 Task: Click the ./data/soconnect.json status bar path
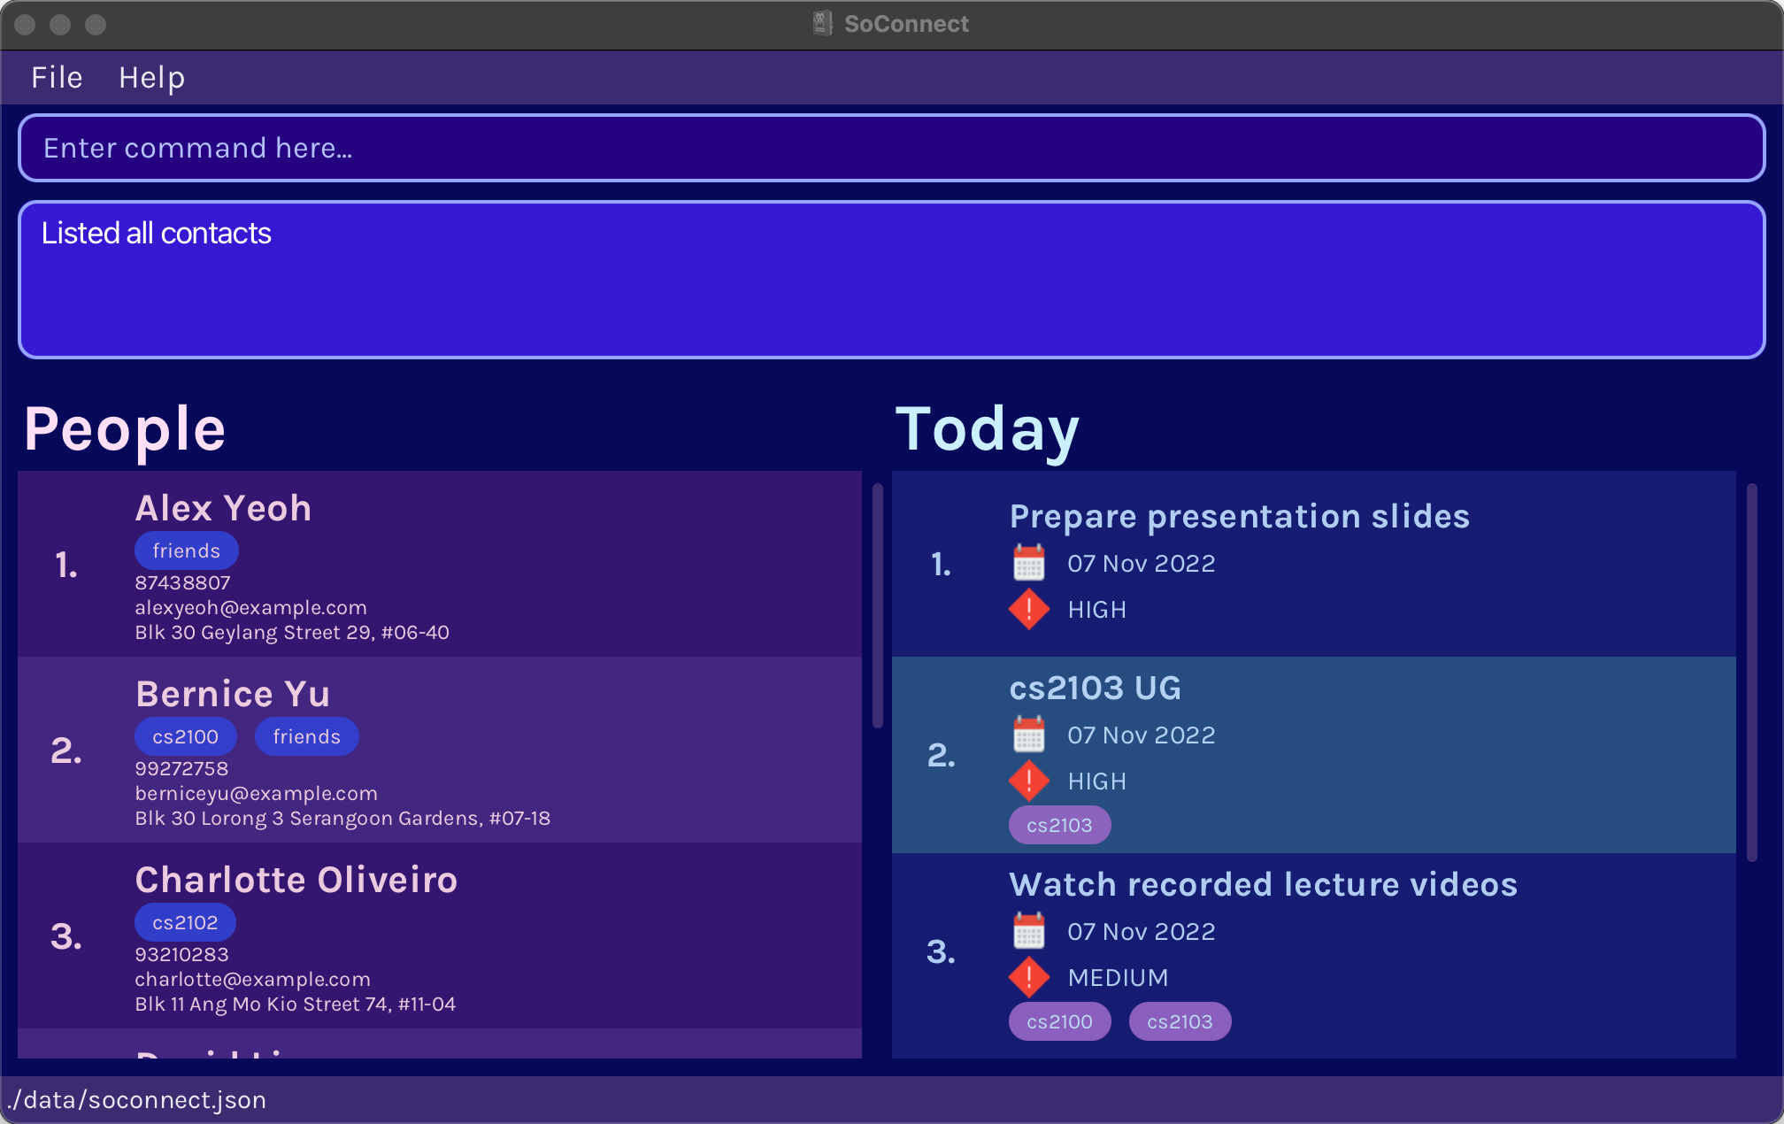pyautogui.click(x=137, y=1099)
